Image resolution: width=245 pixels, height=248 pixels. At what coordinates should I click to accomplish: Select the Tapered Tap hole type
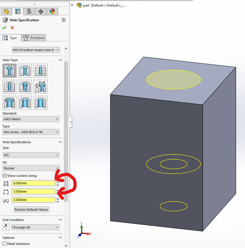pyautogui.click(x=25, y=86)
